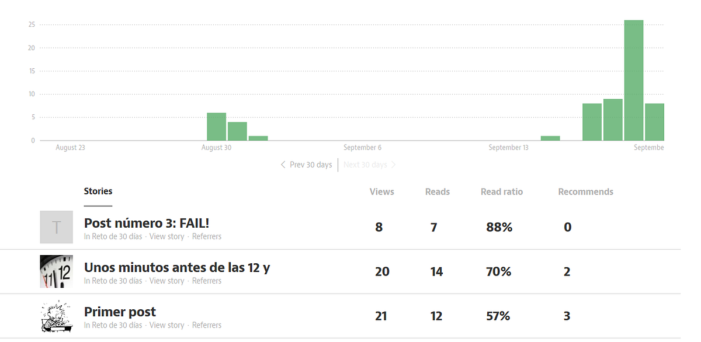701x342 pixels.
Task: Open story 'Unos minutos antes de las 12 y'
Action: pos(177,267)
